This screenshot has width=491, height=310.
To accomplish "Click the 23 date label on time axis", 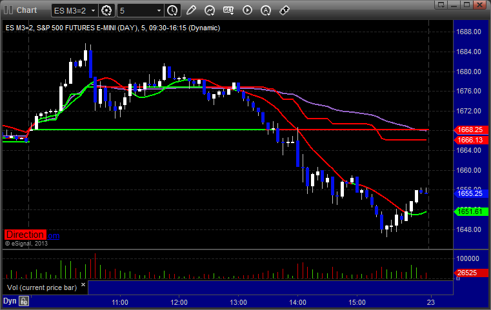I will pyautogui.click(x=431, y=302).
